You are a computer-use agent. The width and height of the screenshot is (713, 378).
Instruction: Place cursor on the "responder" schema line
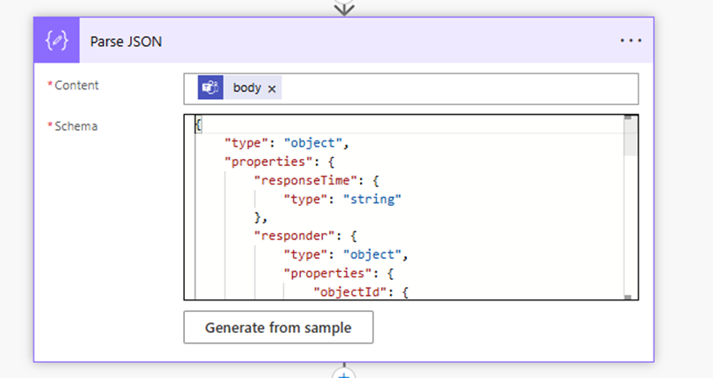[x=305, y=236]
